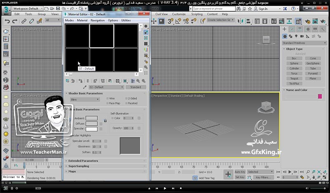Viewport: 330px width, 193px height.
Task: Click the Standard material type button
Action: (136, 87)
